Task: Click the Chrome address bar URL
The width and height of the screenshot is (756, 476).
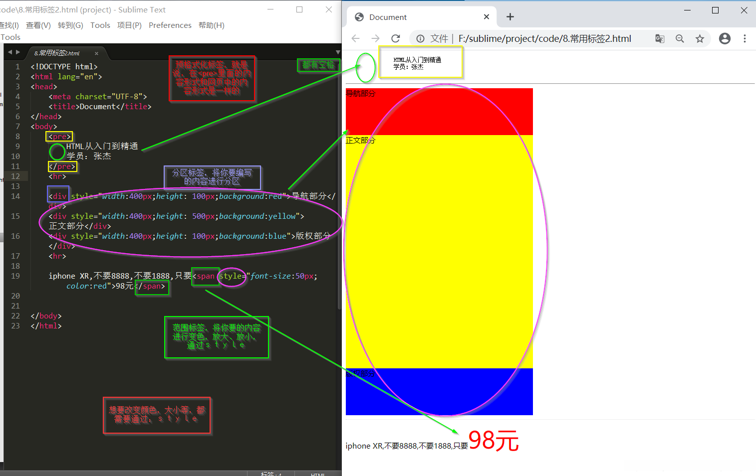Action: coord(545,38)
